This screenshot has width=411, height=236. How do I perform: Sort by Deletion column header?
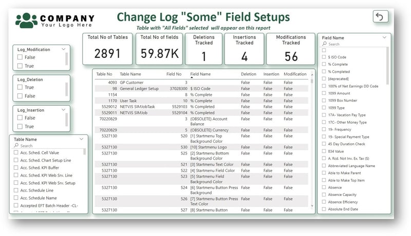click(x=249, y=74)
